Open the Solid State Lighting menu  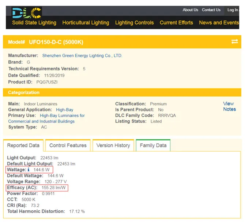[34, 23]
